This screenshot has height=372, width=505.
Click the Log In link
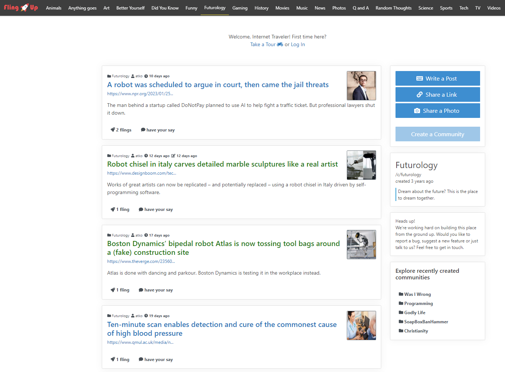tap(298, 44)
